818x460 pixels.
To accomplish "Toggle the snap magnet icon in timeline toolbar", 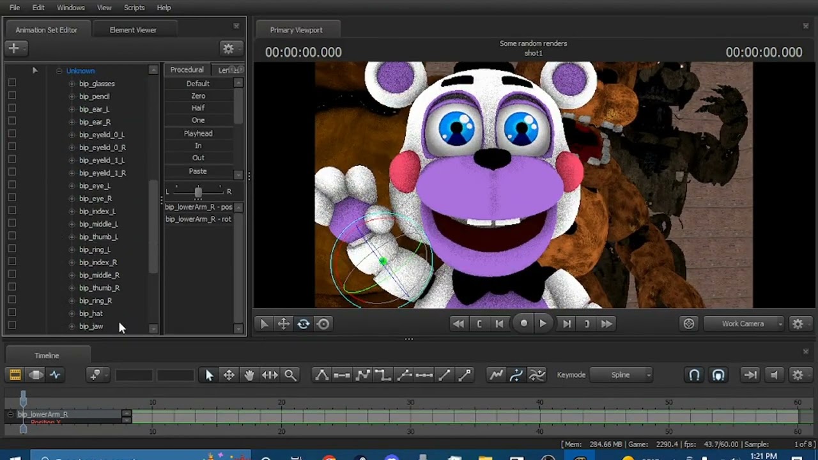I will (694, 375).
